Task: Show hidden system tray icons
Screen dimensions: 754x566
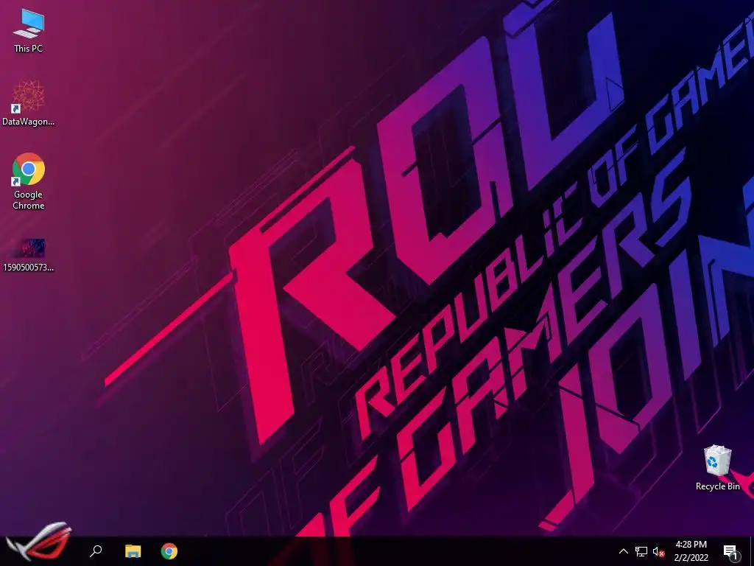Action: coord(623,551)
